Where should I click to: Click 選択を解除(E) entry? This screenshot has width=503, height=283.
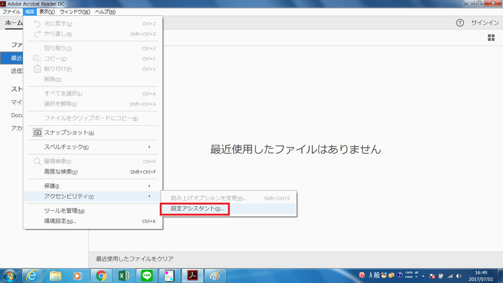[x=93, y=104]
